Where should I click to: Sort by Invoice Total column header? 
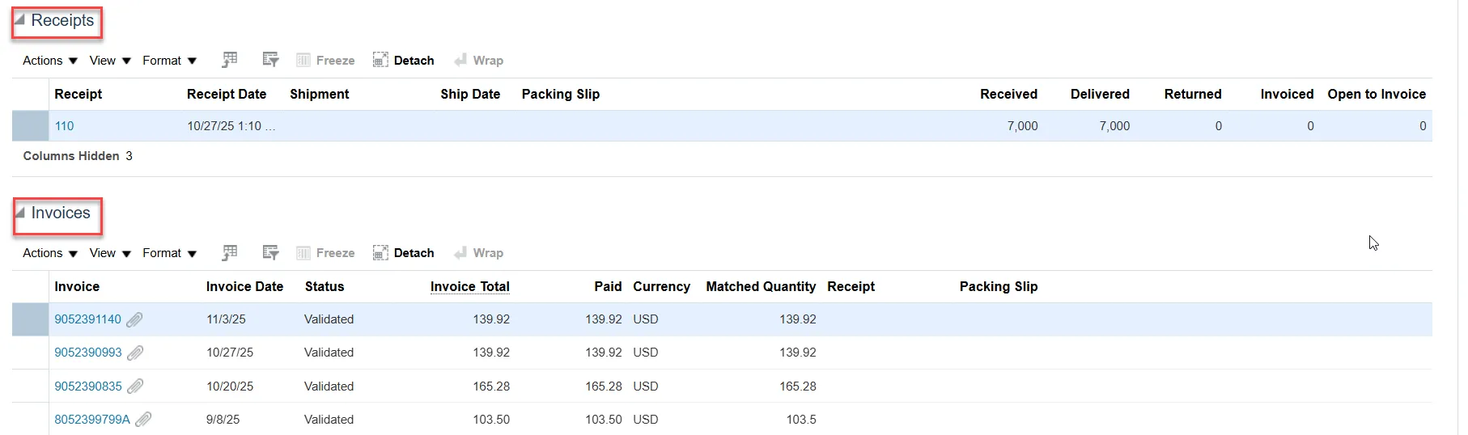point(469,286)
